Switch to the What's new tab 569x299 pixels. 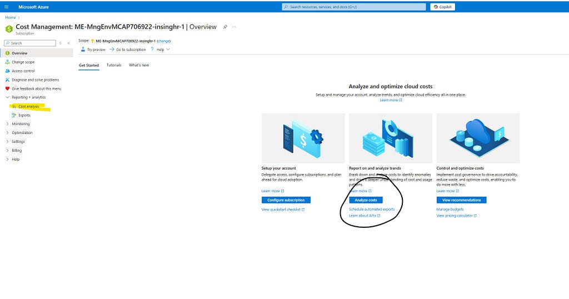point(139,65)
